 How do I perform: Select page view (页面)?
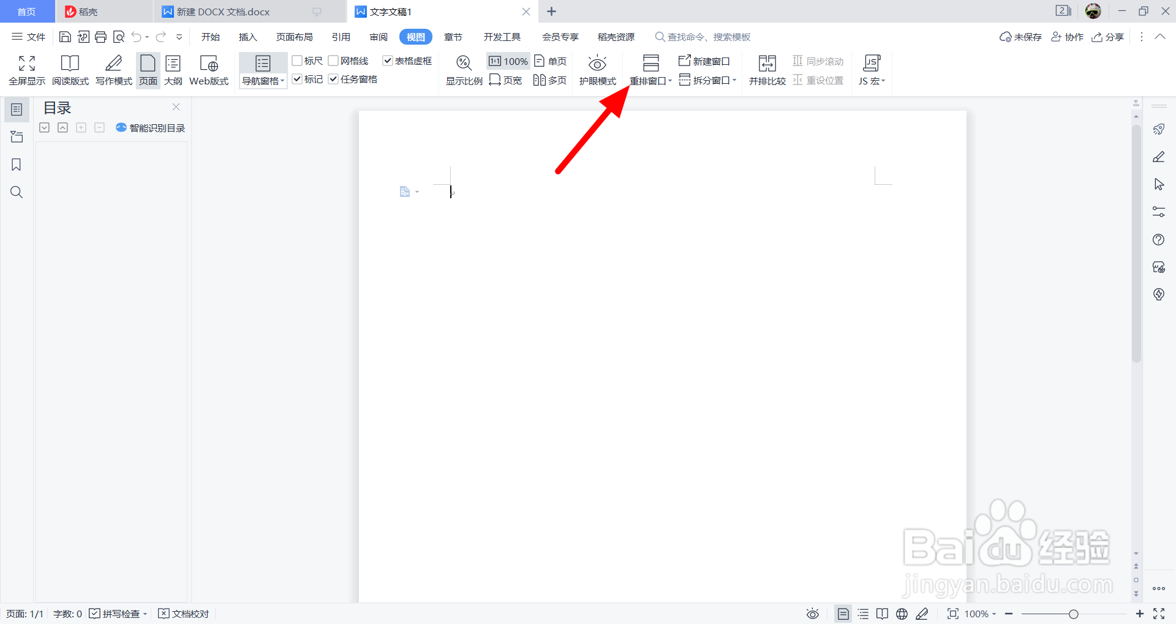pos(148,70)
